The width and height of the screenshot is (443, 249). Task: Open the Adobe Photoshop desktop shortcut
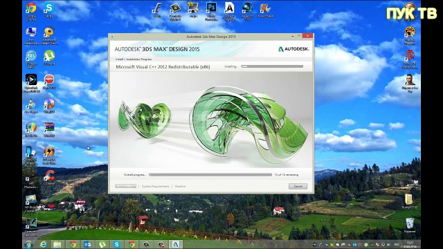tap(211, 11)
